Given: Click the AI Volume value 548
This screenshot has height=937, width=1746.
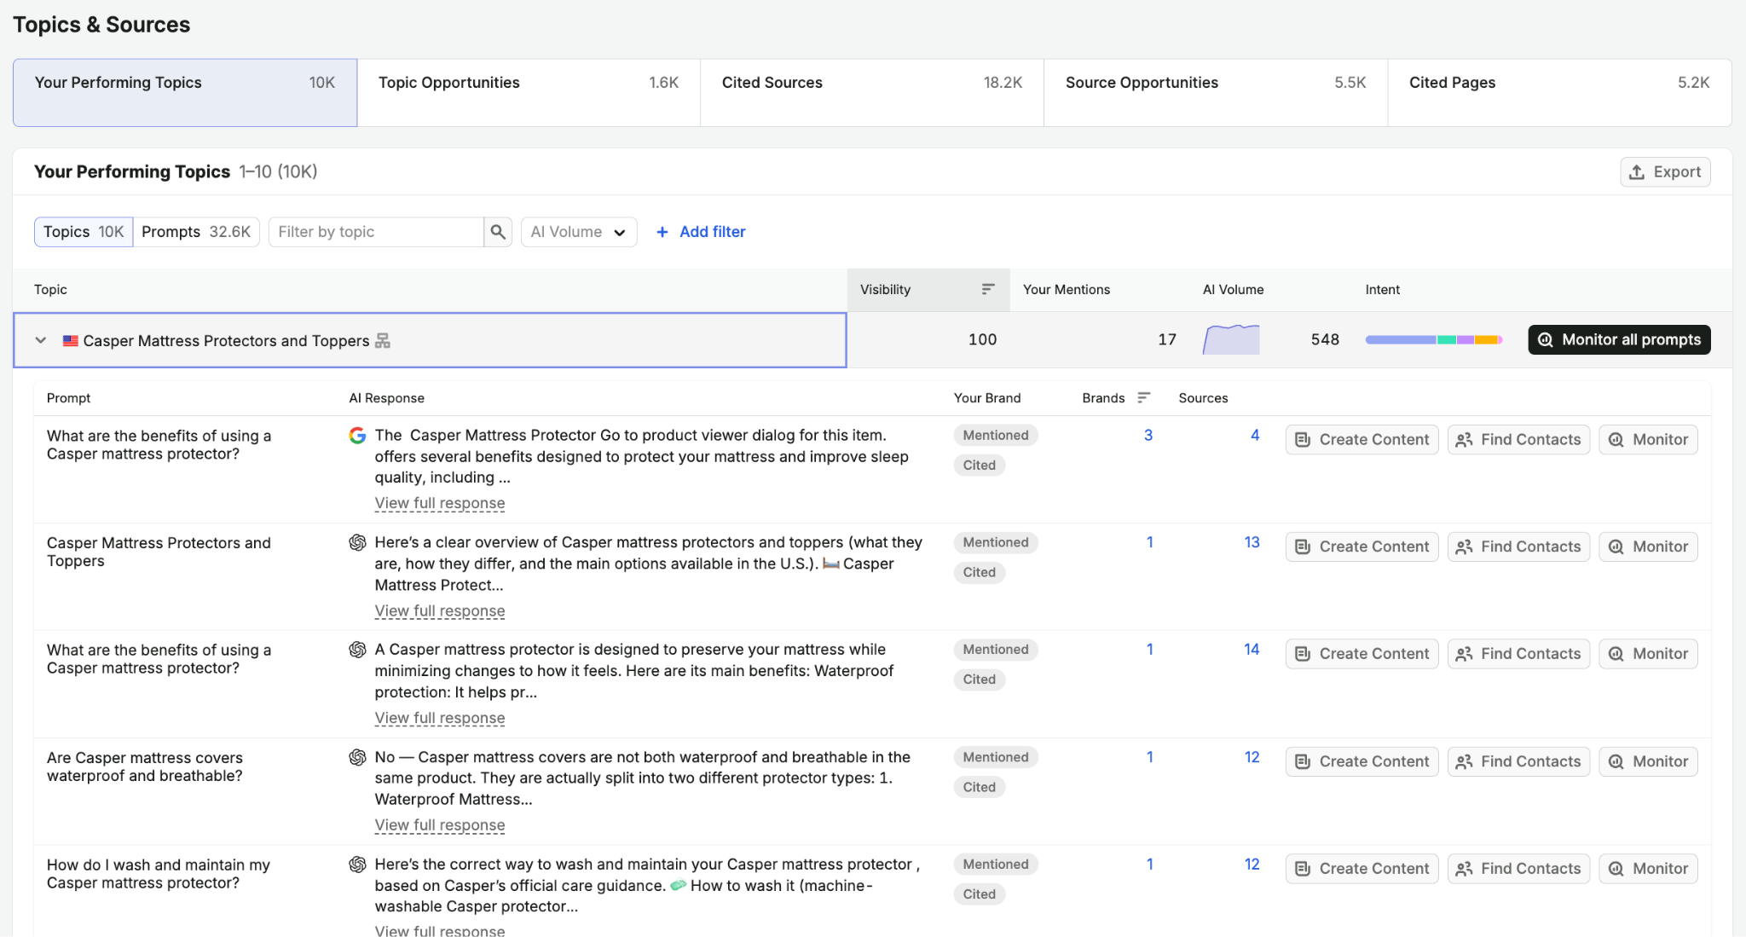Looking at the screenshot, I should pos(1325,339).
